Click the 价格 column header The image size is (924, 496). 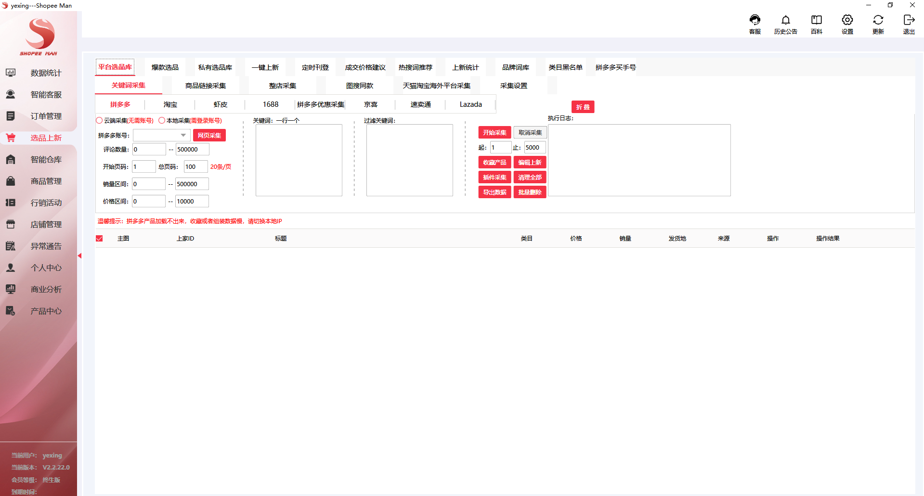pos(576,238)
